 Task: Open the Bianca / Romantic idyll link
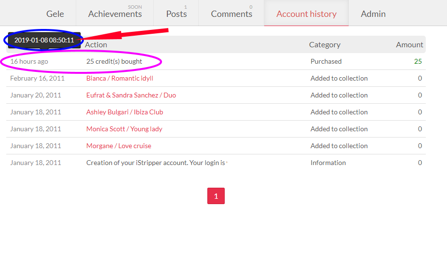120,78
